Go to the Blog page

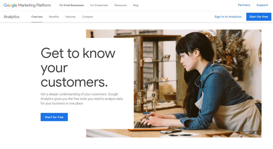click(136, 5)
